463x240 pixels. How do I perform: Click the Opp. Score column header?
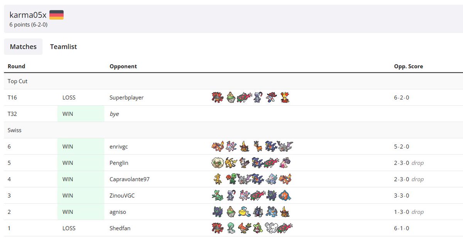pyautogui.click(x=408, y=66)
